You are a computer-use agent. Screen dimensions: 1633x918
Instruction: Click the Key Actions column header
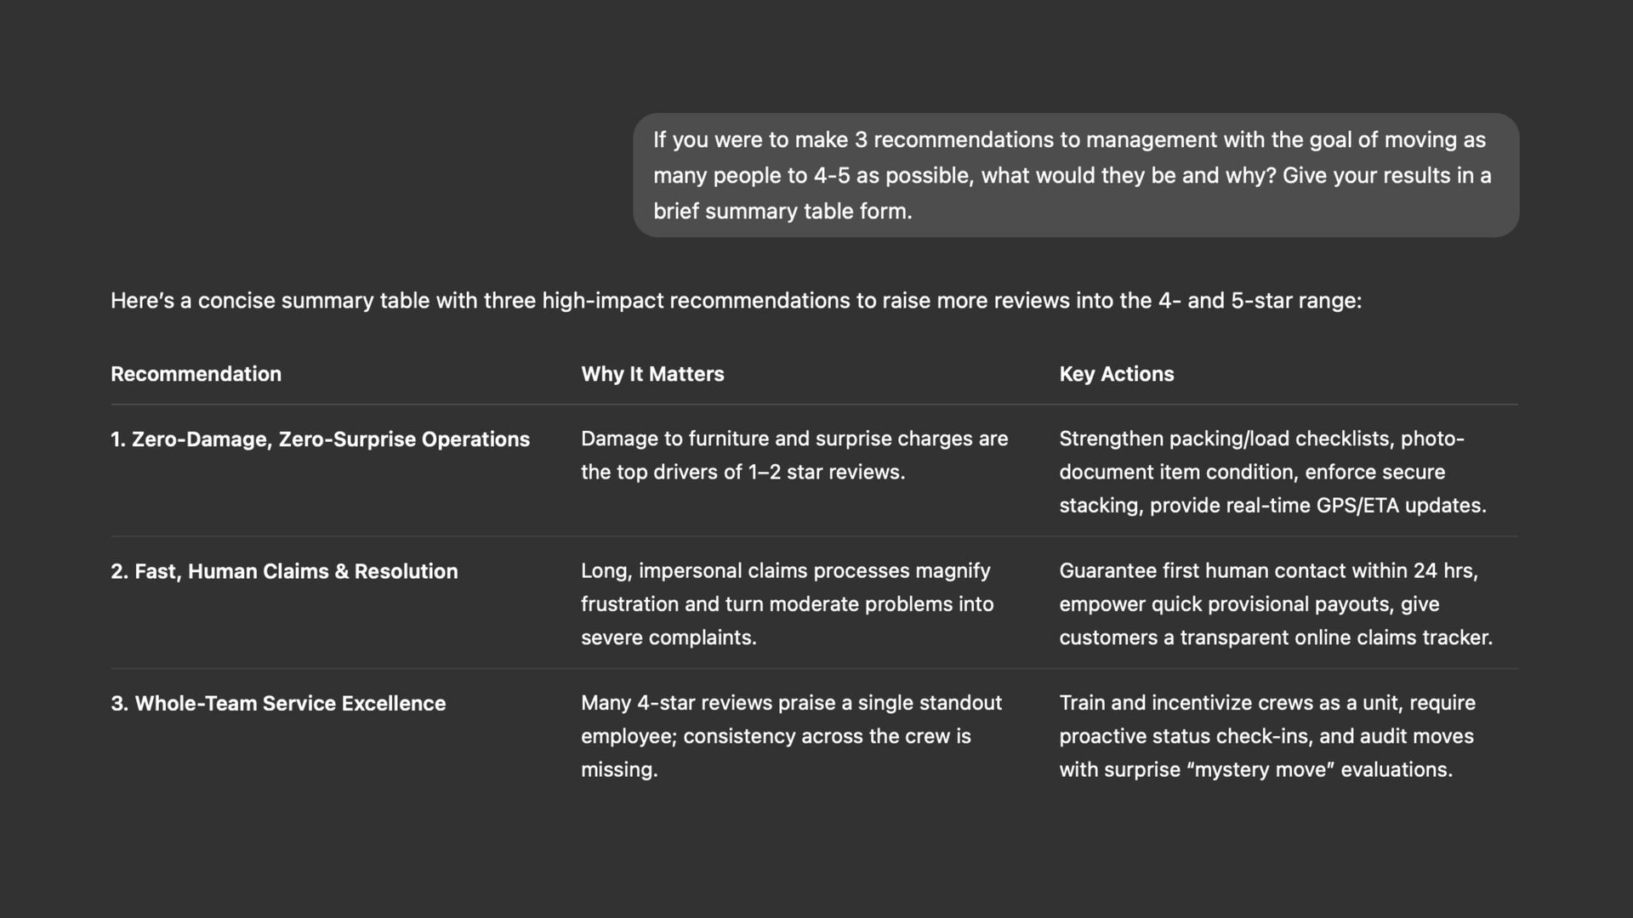[1116, 374]
